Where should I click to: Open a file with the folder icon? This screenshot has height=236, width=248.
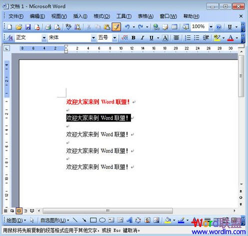click(19, 27)
